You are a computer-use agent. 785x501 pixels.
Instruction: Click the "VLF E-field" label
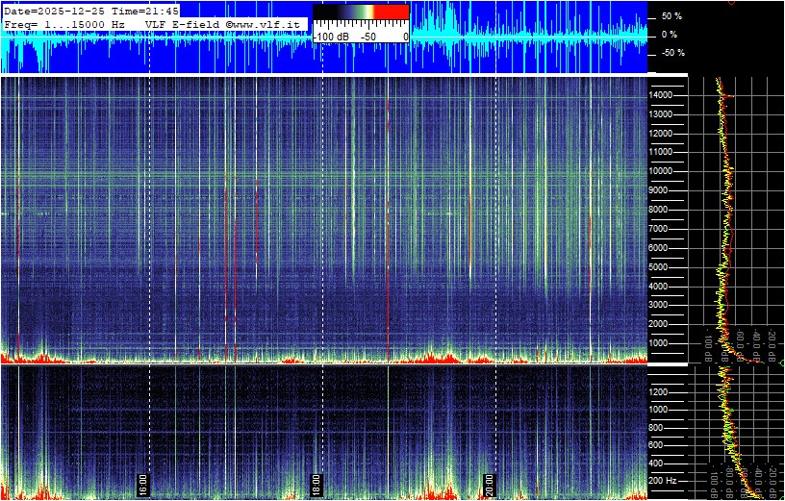(x=182, y=24)
